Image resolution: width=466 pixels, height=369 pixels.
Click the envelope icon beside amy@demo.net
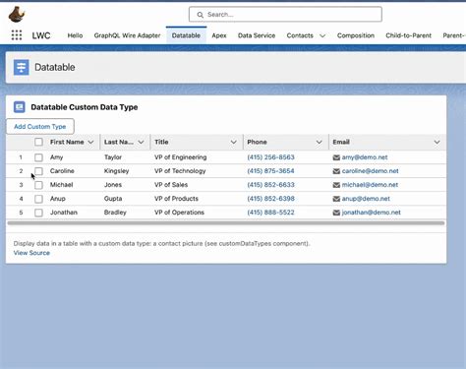point(336,157)
